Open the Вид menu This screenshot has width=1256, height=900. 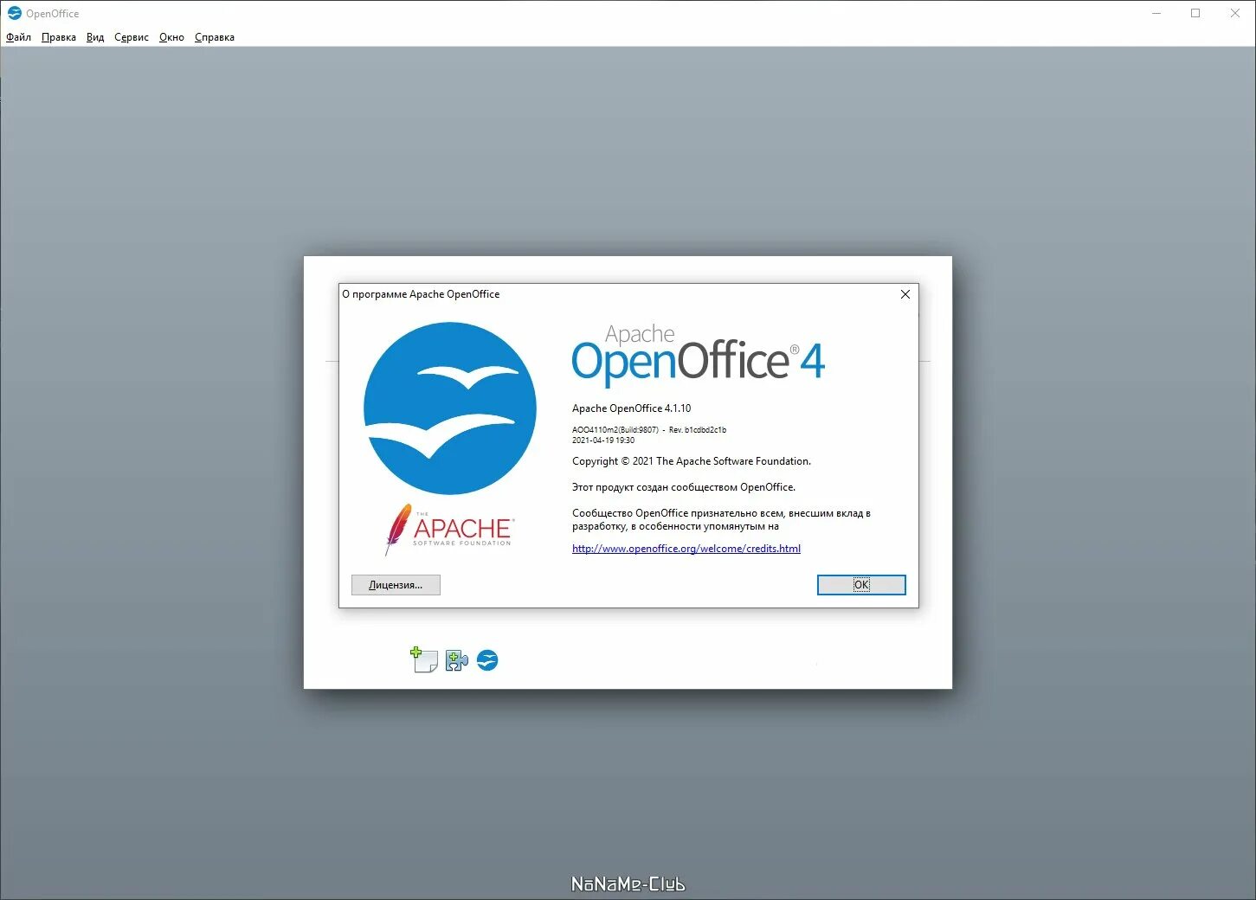[x=94, y=37]
